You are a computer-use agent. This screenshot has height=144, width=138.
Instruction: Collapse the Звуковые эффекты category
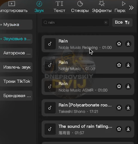16,39
